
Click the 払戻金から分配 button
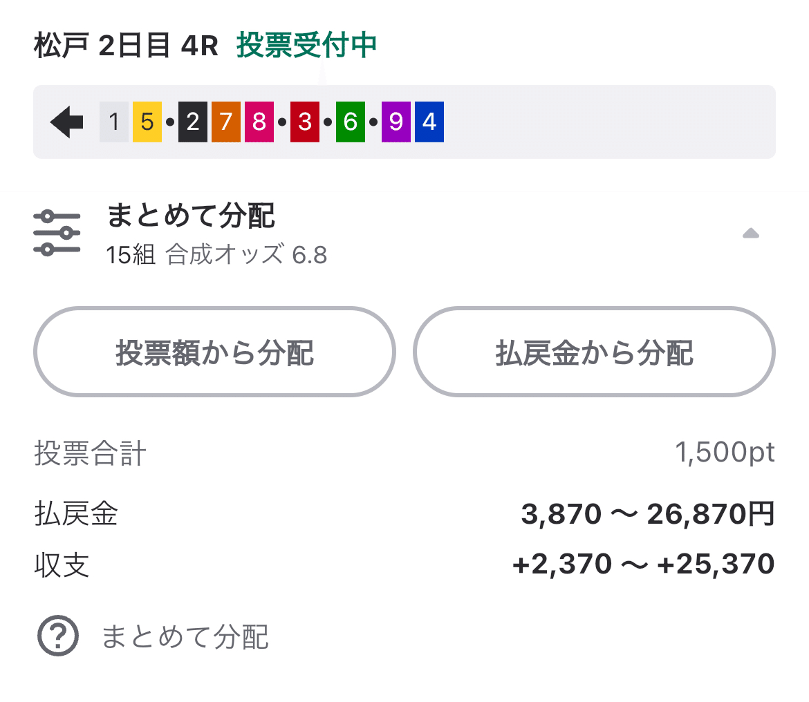click(593, 352)
